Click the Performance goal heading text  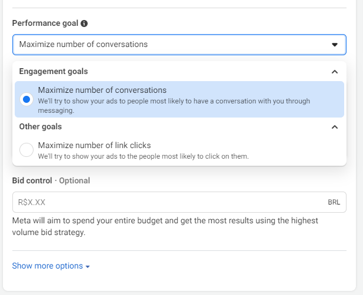click(x=45, y=23)
